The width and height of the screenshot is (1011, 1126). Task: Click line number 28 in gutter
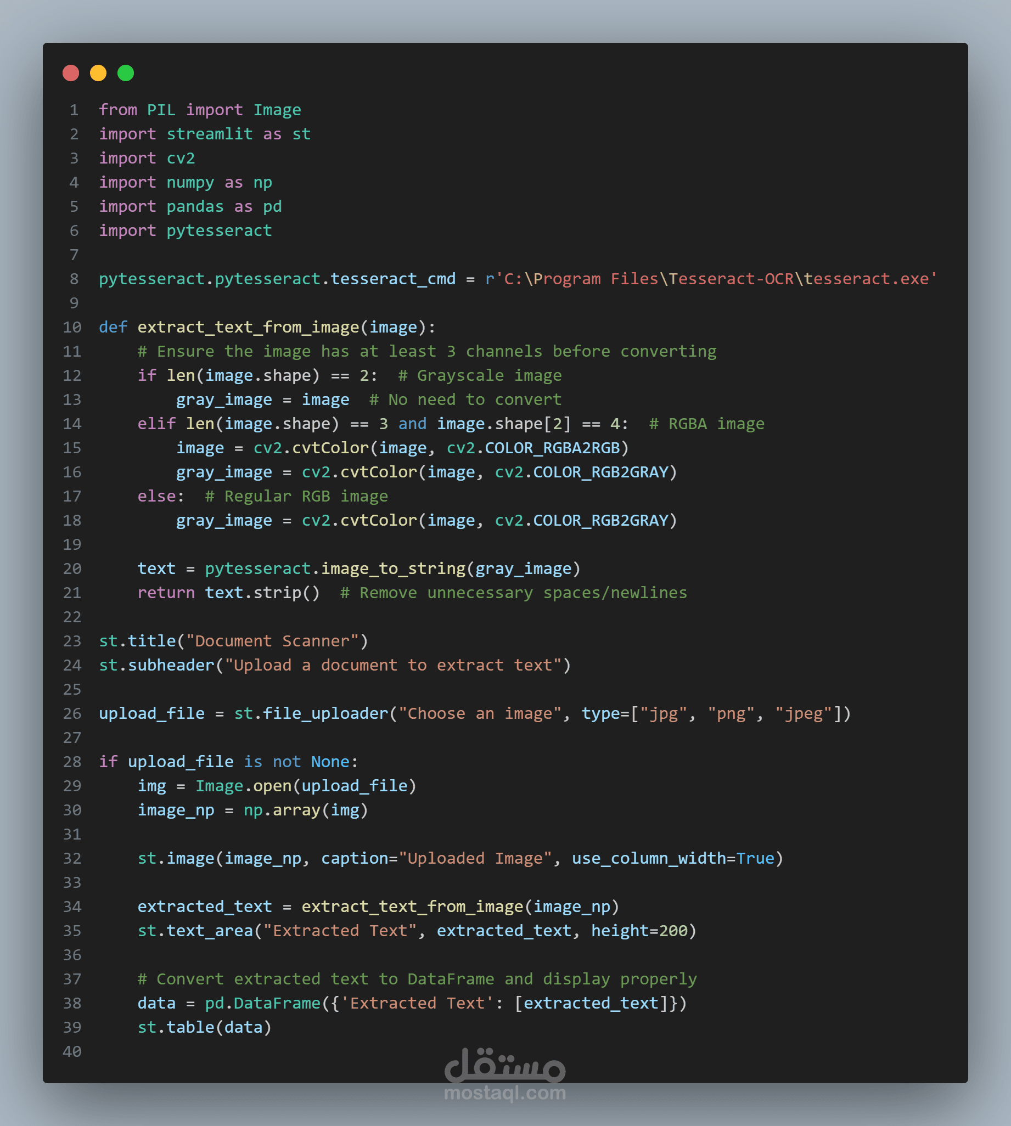[x=72, y=762]
